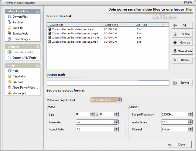The width and height of the screenshot is (196, 151).
Task: Click the Registration lock icon
Action: click(9, 76)
